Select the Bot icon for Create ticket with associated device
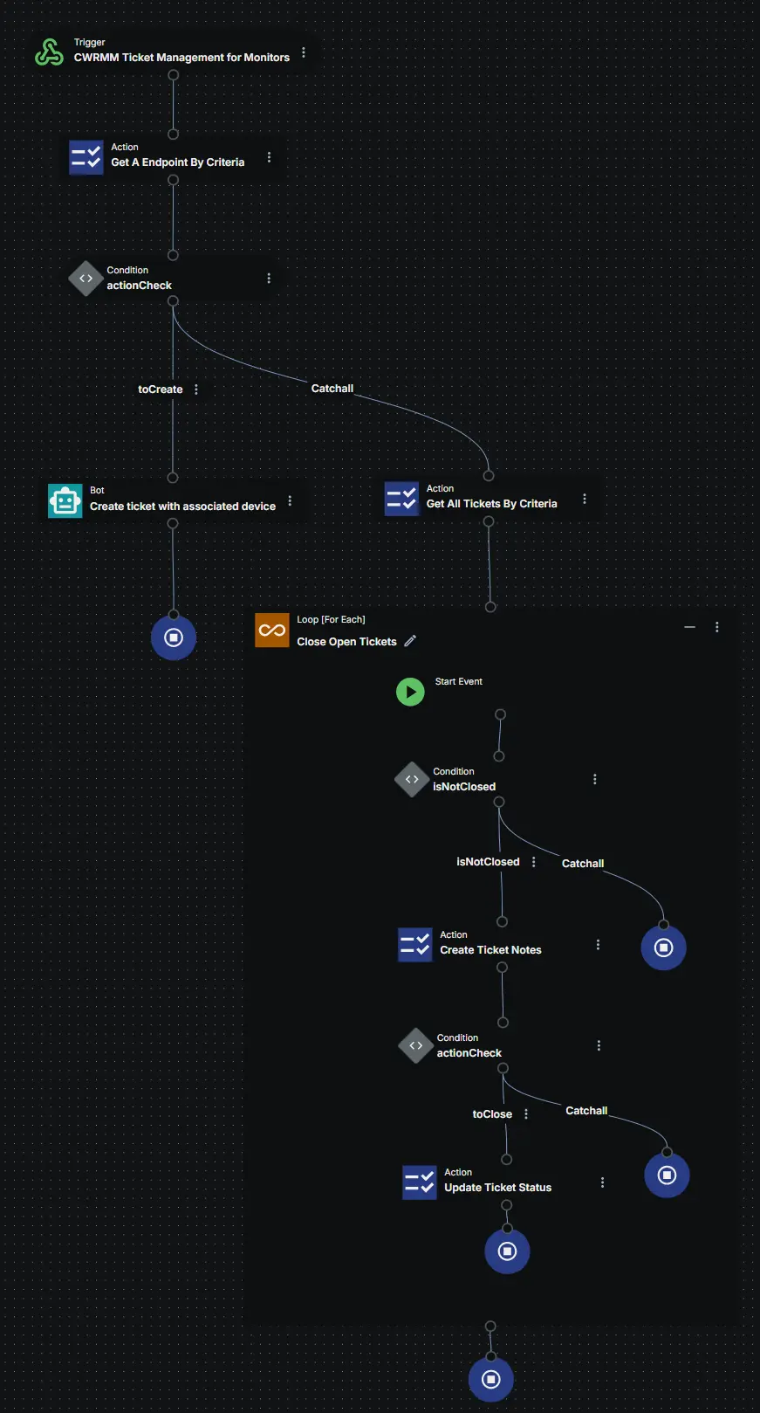 [x=65, y=500]
